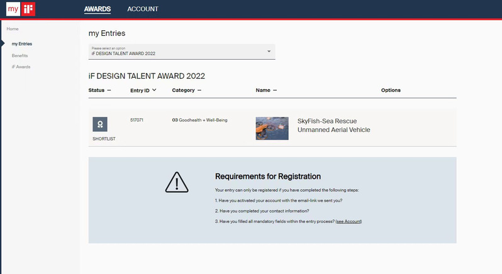Screen dimensions: 502x274
Task: Click the Entry ID sort chevron
Action: tap(155, 90)
